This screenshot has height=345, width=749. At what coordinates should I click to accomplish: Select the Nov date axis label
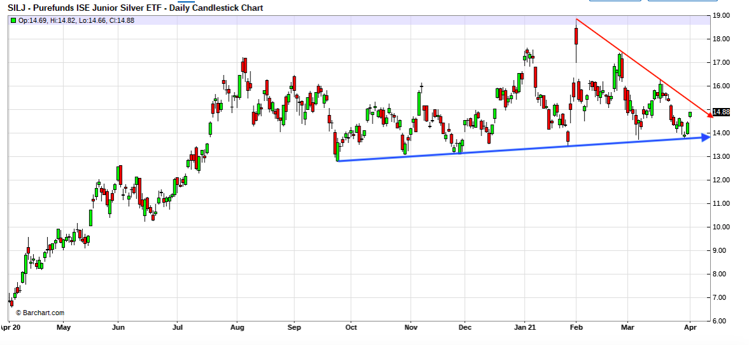click(x=411, y=327)
